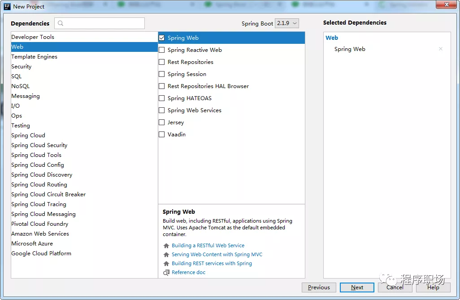Click the Web group in Selected Dependencies
Viewport: 460px width, 300px height.
(x=332, y=38)
